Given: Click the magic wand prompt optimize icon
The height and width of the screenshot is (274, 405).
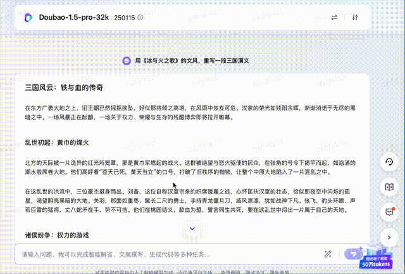Looking at the screenshot, I should tap(328, 254).
